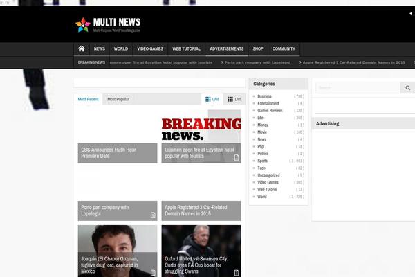The height and width of the screenshot is (277, 415).
Task: Select the Most Recent tab
Action: 88,99
